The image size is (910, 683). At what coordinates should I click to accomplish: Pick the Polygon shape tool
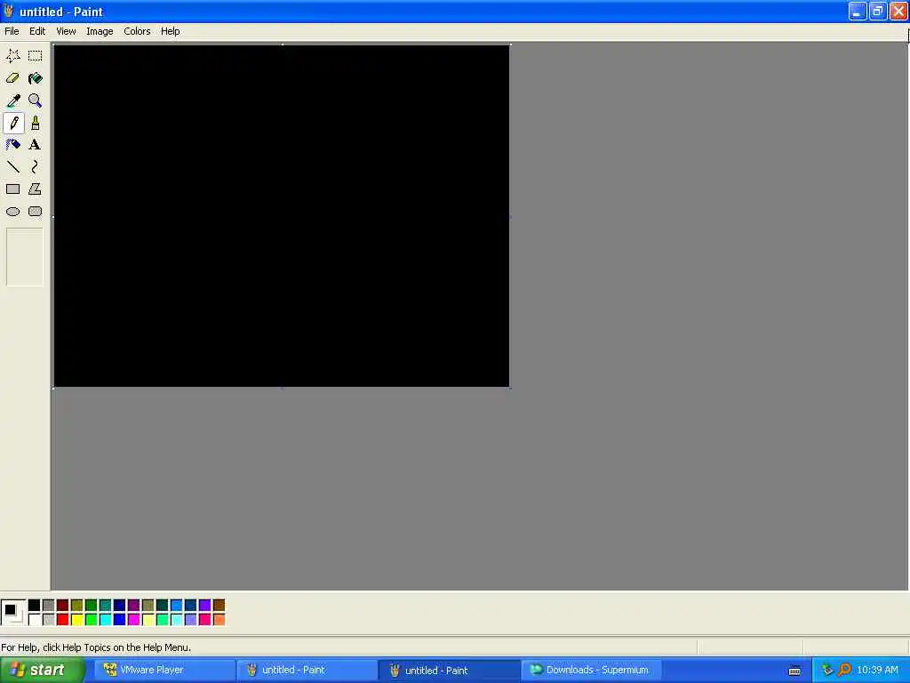point(36,189)
